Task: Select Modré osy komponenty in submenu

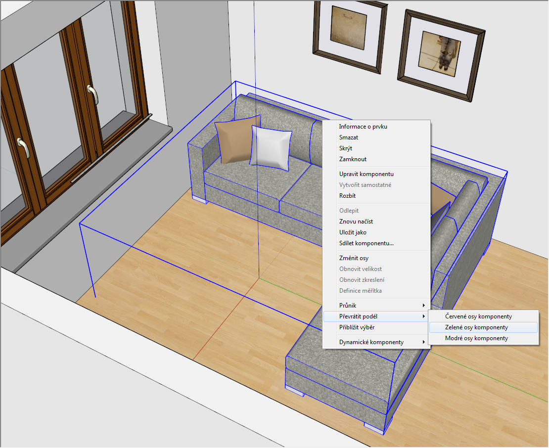Action: tap(476, 338)
